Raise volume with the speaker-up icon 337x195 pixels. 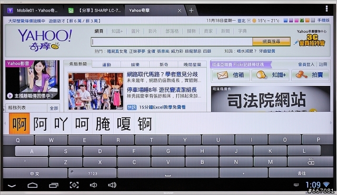click(x=112, y=185)
